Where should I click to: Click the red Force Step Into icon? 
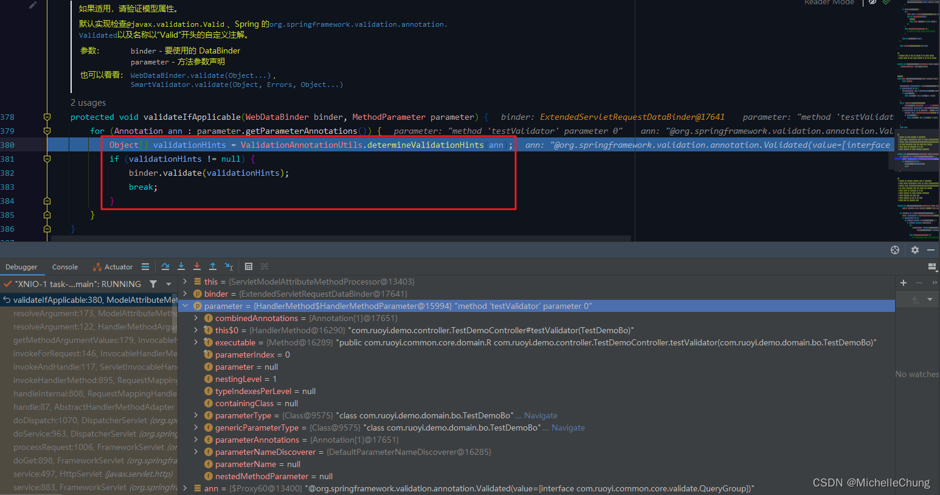click(x=196, y=266)
